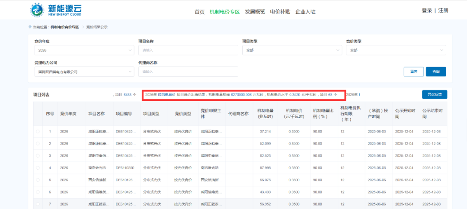This screenshot has width=467, height=209.
Task: Go to 首页 in the top navigation
Action: (199, 12)
